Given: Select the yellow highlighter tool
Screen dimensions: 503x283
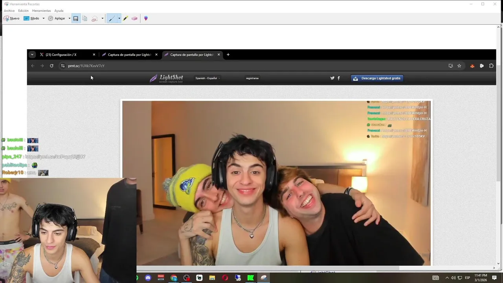Looking at the screenshot, I should (x=126, y=18).
